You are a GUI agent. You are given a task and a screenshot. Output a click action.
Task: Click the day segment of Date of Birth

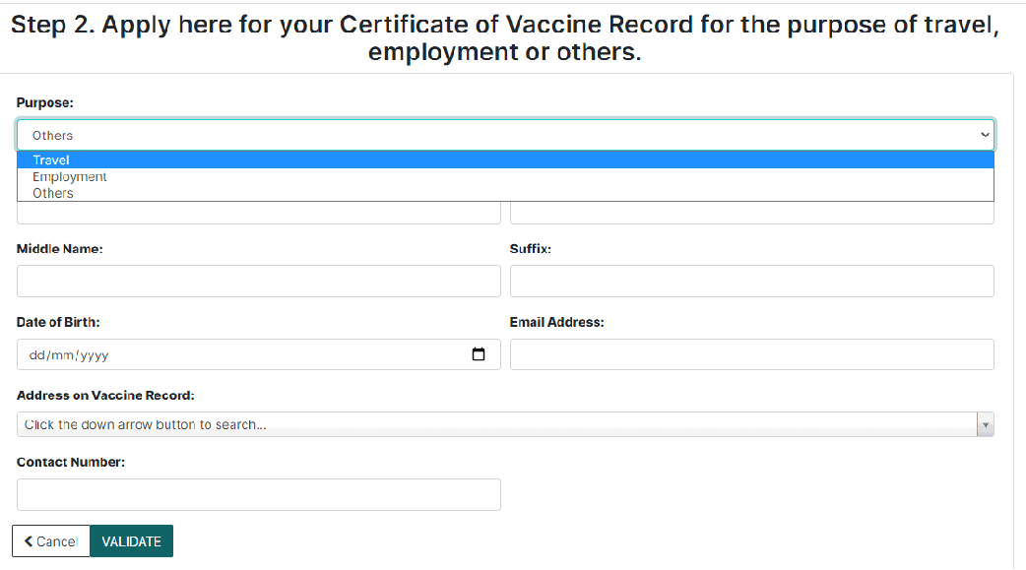[x=38, y=355]
